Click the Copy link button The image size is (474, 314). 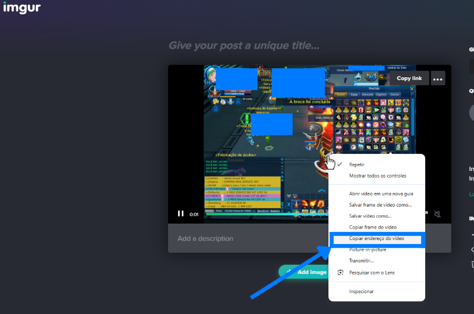pyautogui.click(x=409, y=78)
